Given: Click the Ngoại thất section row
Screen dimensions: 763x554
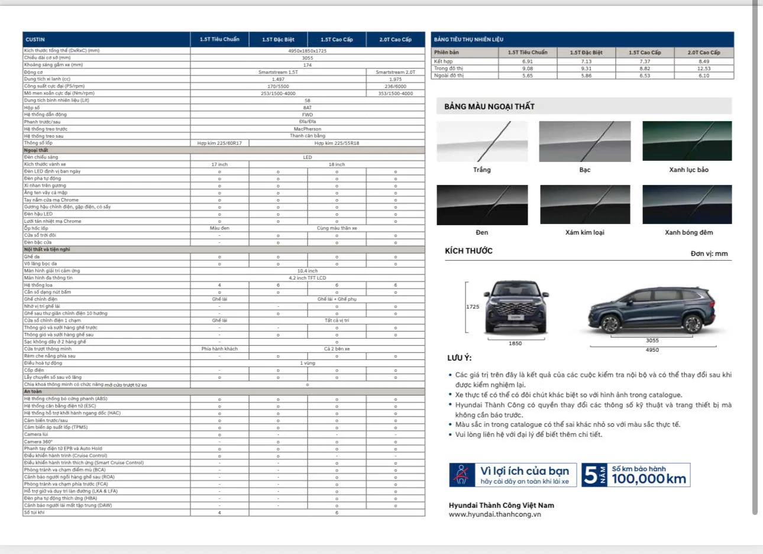Looking at the screenshot, I should [x=224, y=150].
